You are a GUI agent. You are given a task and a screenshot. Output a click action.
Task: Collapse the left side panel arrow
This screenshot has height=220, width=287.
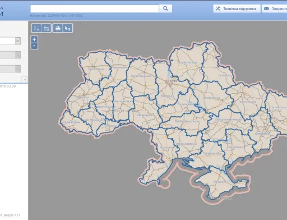(25, 80)
